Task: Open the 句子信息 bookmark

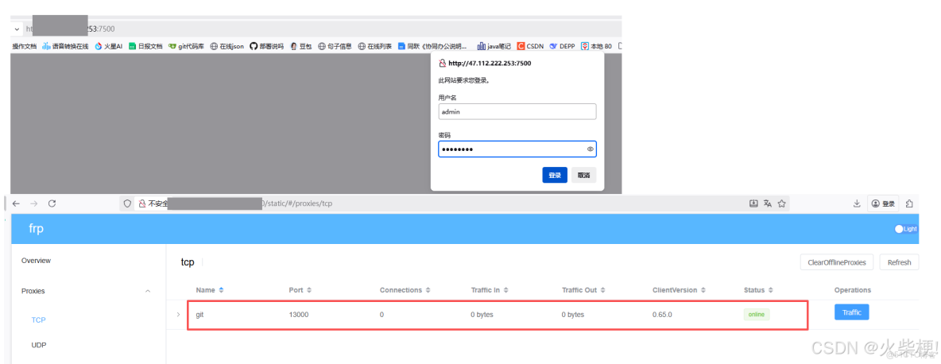Action: click(x=335, y=45)
